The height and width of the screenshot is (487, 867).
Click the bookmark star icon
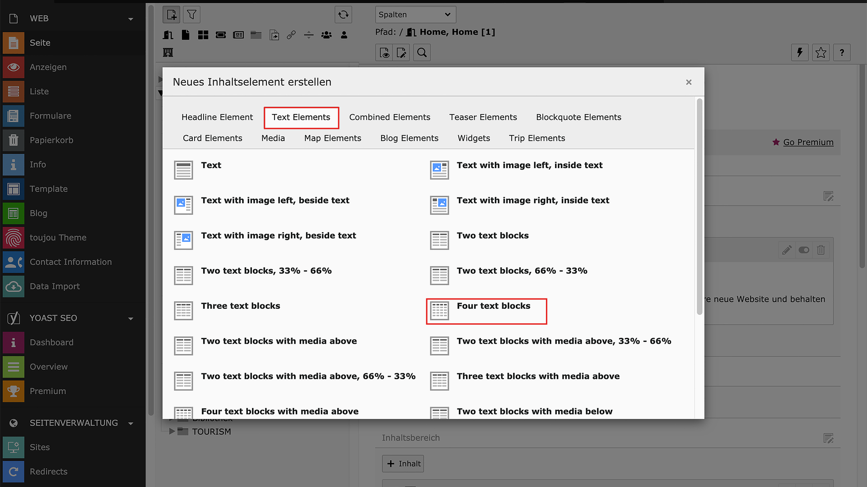pos(820,53)
